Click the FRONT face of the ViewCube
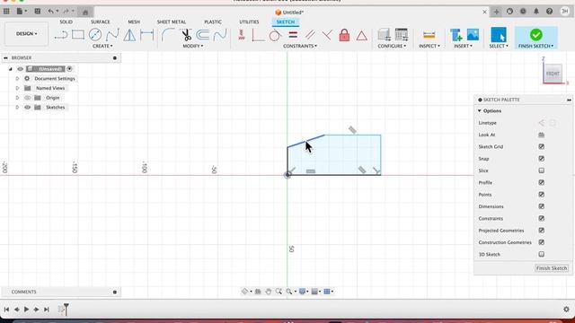Viewport: 575px width, 323px height. 553,74
